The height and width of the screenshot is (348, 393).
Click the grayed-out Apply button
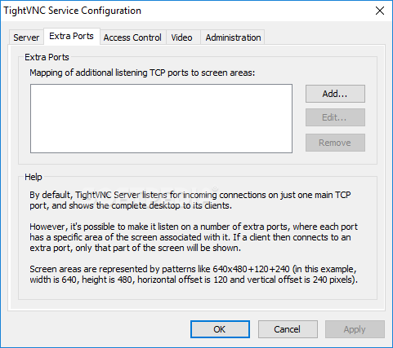pyautogui.click(x=355, y=329)
